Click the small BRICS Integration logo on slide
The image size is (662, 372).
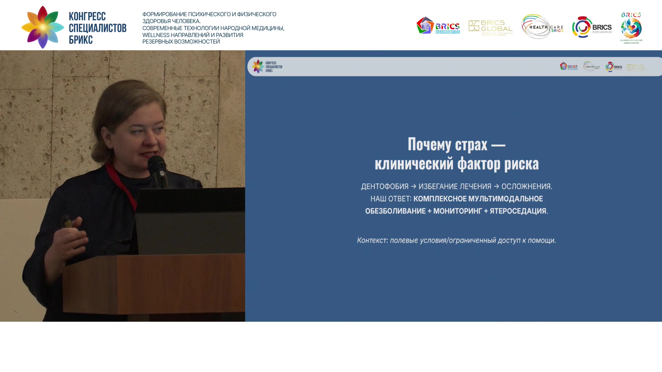click(x=614, y=67)
